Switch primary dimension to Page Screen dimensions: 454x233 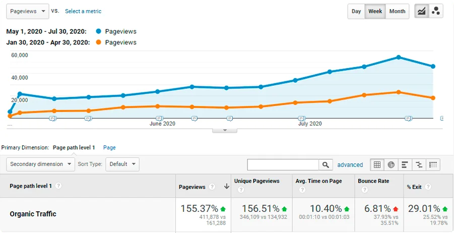[x=109, y=148]
